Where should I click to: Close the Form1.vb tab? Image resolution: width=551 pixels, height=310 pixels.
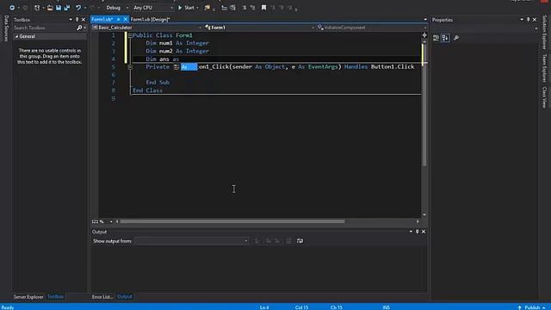tap(125, 19)
